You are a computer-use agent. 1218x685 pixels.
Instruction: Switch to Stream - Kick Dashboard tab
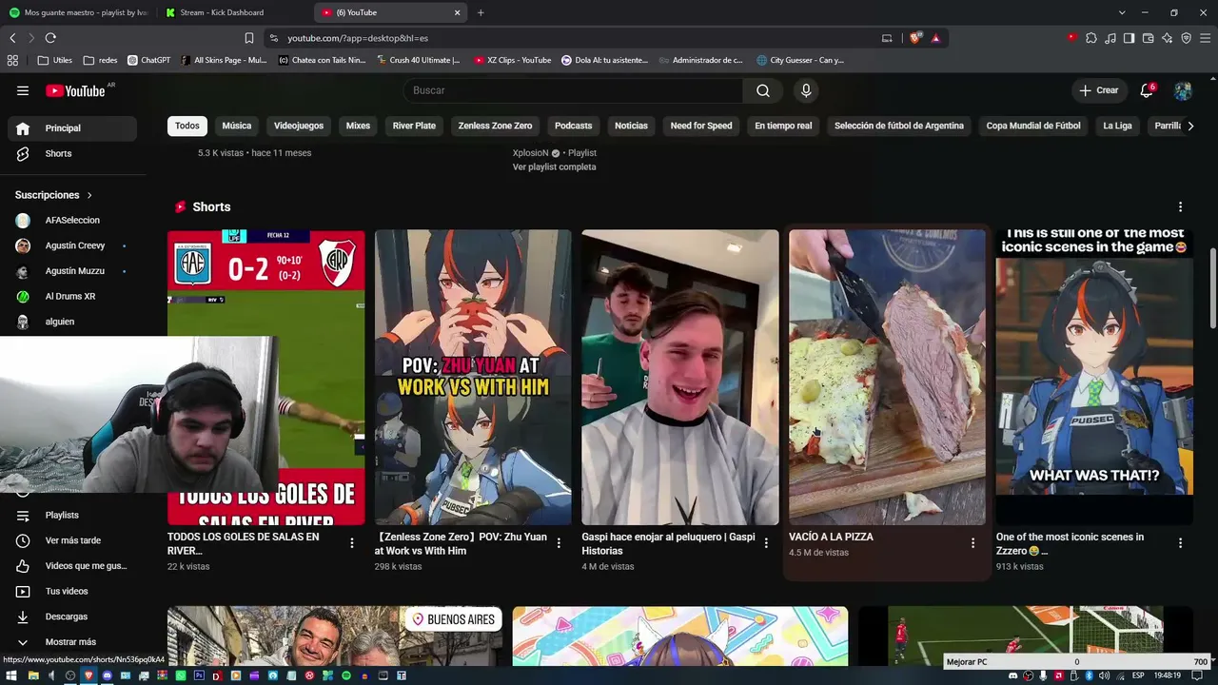tap(234, 12)
